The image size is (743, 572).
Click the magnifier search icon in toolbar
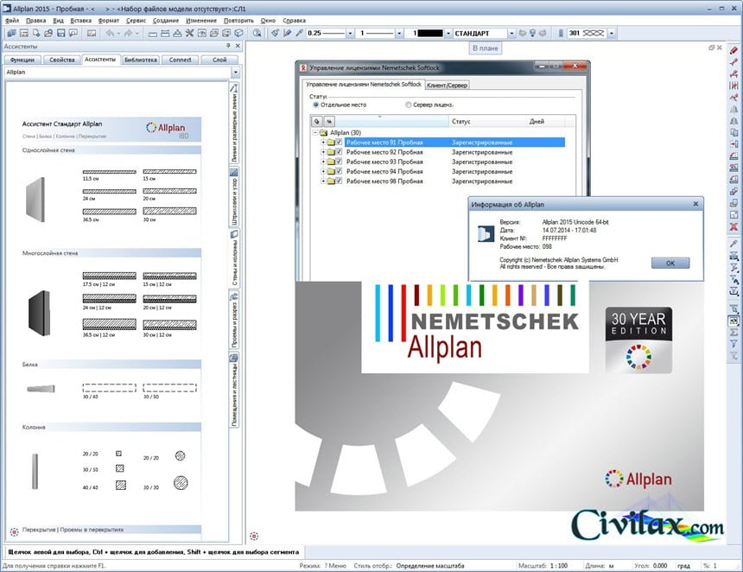[x=257, y=33]
